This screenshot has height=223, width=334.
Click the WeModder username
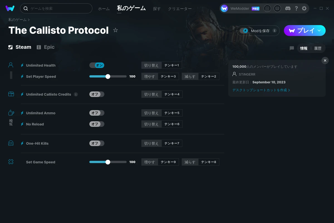tap(240, 9)
